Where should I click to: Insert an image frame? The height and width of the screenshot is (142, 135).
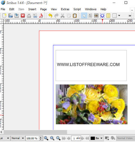[96, 16]
